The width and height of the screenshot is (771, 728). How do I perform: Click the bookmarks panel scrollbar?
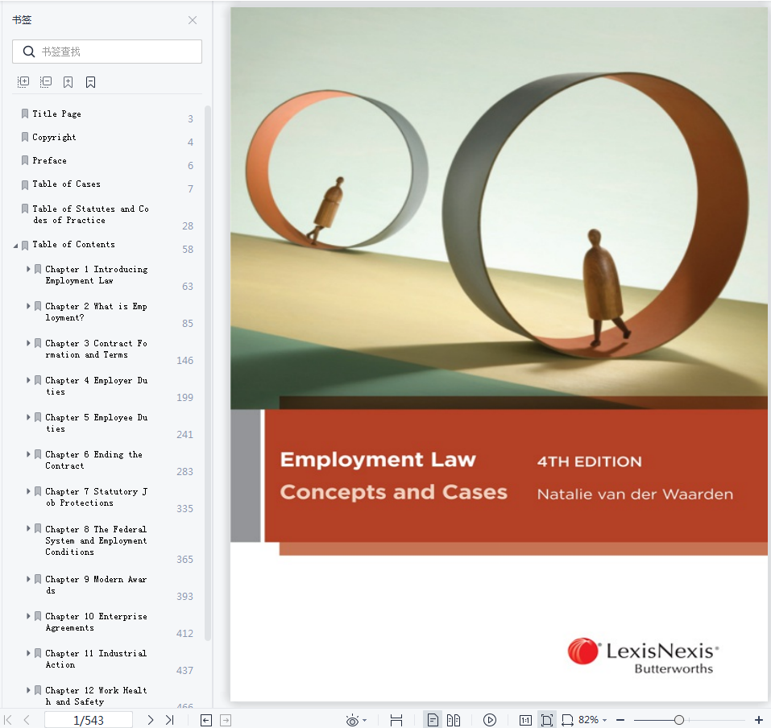[208, 373]
